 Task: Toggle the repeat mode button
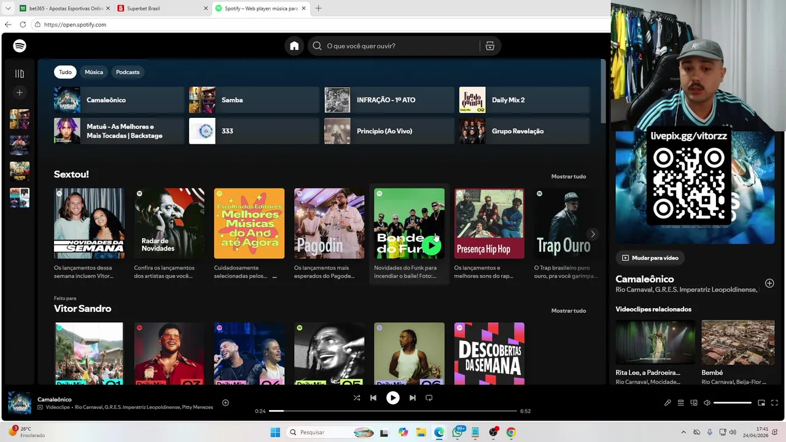click(429, 398)
